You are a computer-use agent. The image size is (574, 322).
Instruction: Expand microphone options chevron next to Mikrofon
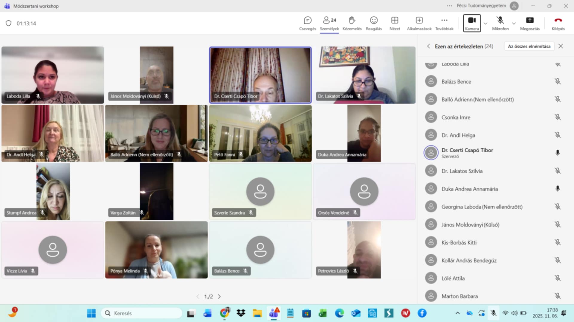click(514, 24)
